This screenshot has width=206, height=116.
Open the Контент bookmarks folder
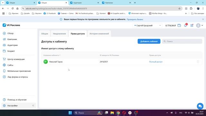[101, 14]
